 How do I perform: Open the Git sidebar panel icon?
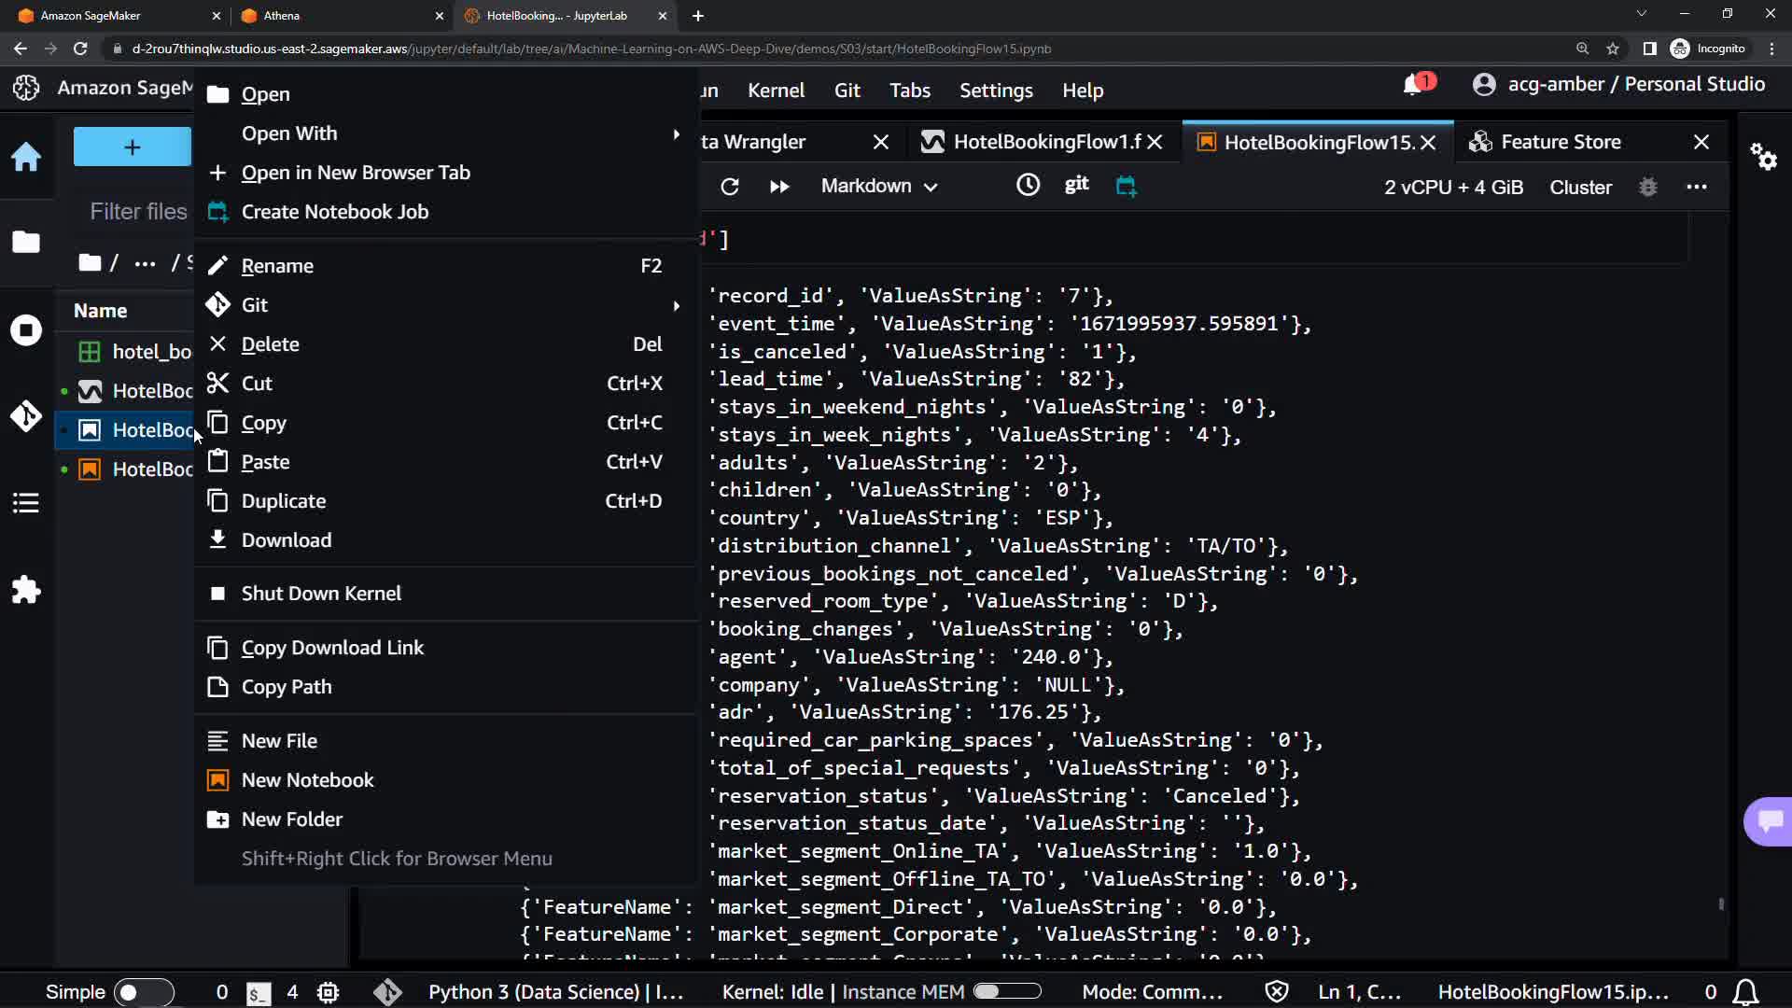(26, 416)
